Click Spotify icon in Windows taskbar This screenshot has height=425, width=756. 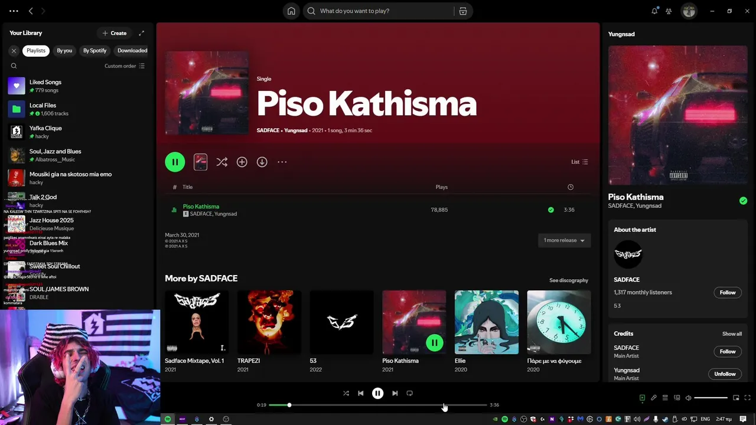tap(168, 419)
